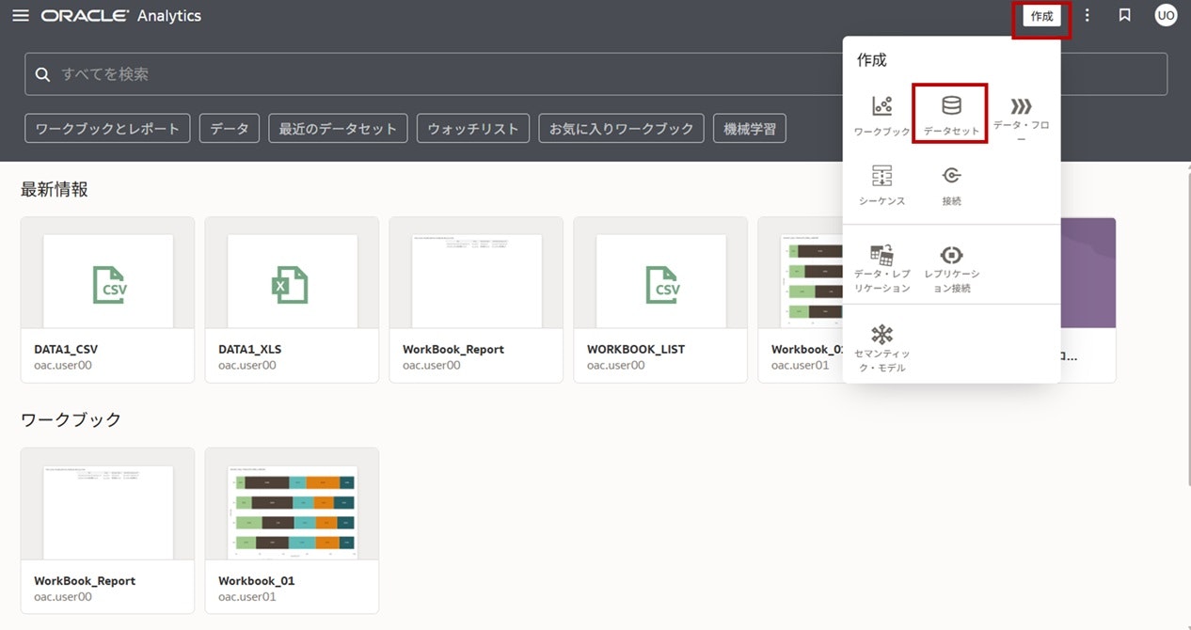
Task: Click the DATA1_XLS file name text
Action: pos(250,349)
